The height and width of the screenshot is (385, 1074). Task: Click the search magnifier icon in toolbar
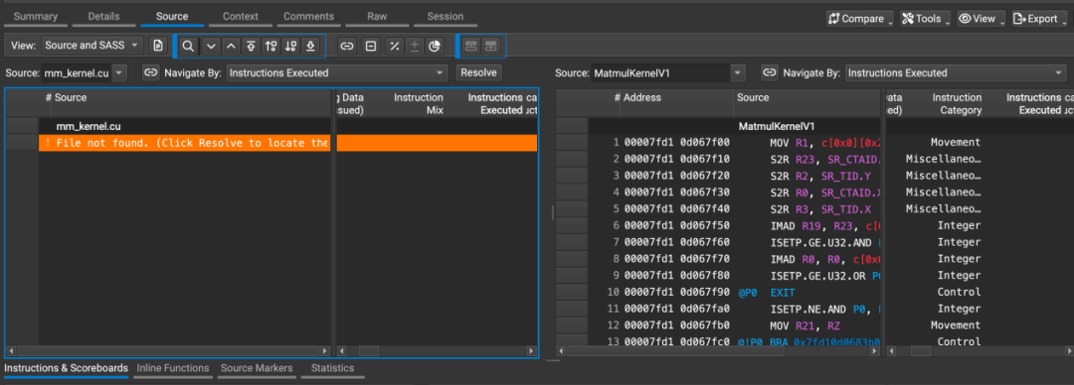[188, 46]
